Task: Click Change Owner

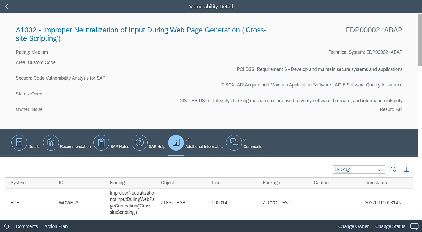Action: click(x=353, y=226)
